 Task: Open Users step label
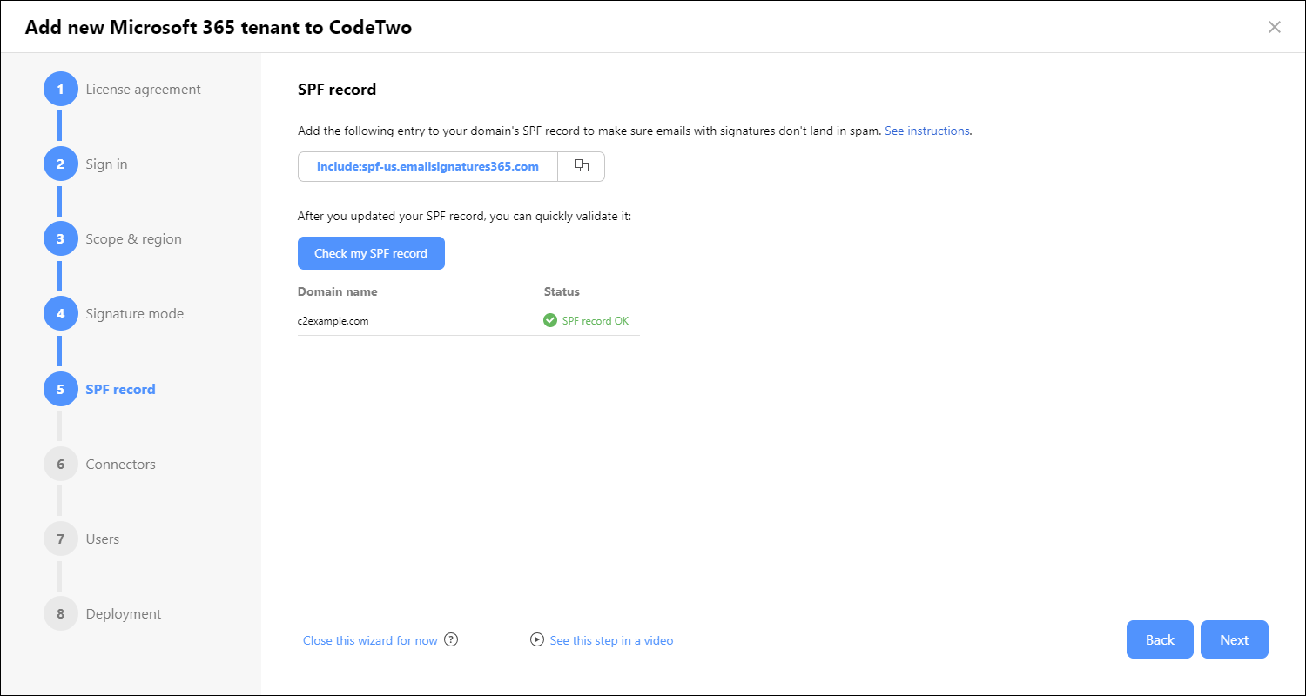[102, 539]
